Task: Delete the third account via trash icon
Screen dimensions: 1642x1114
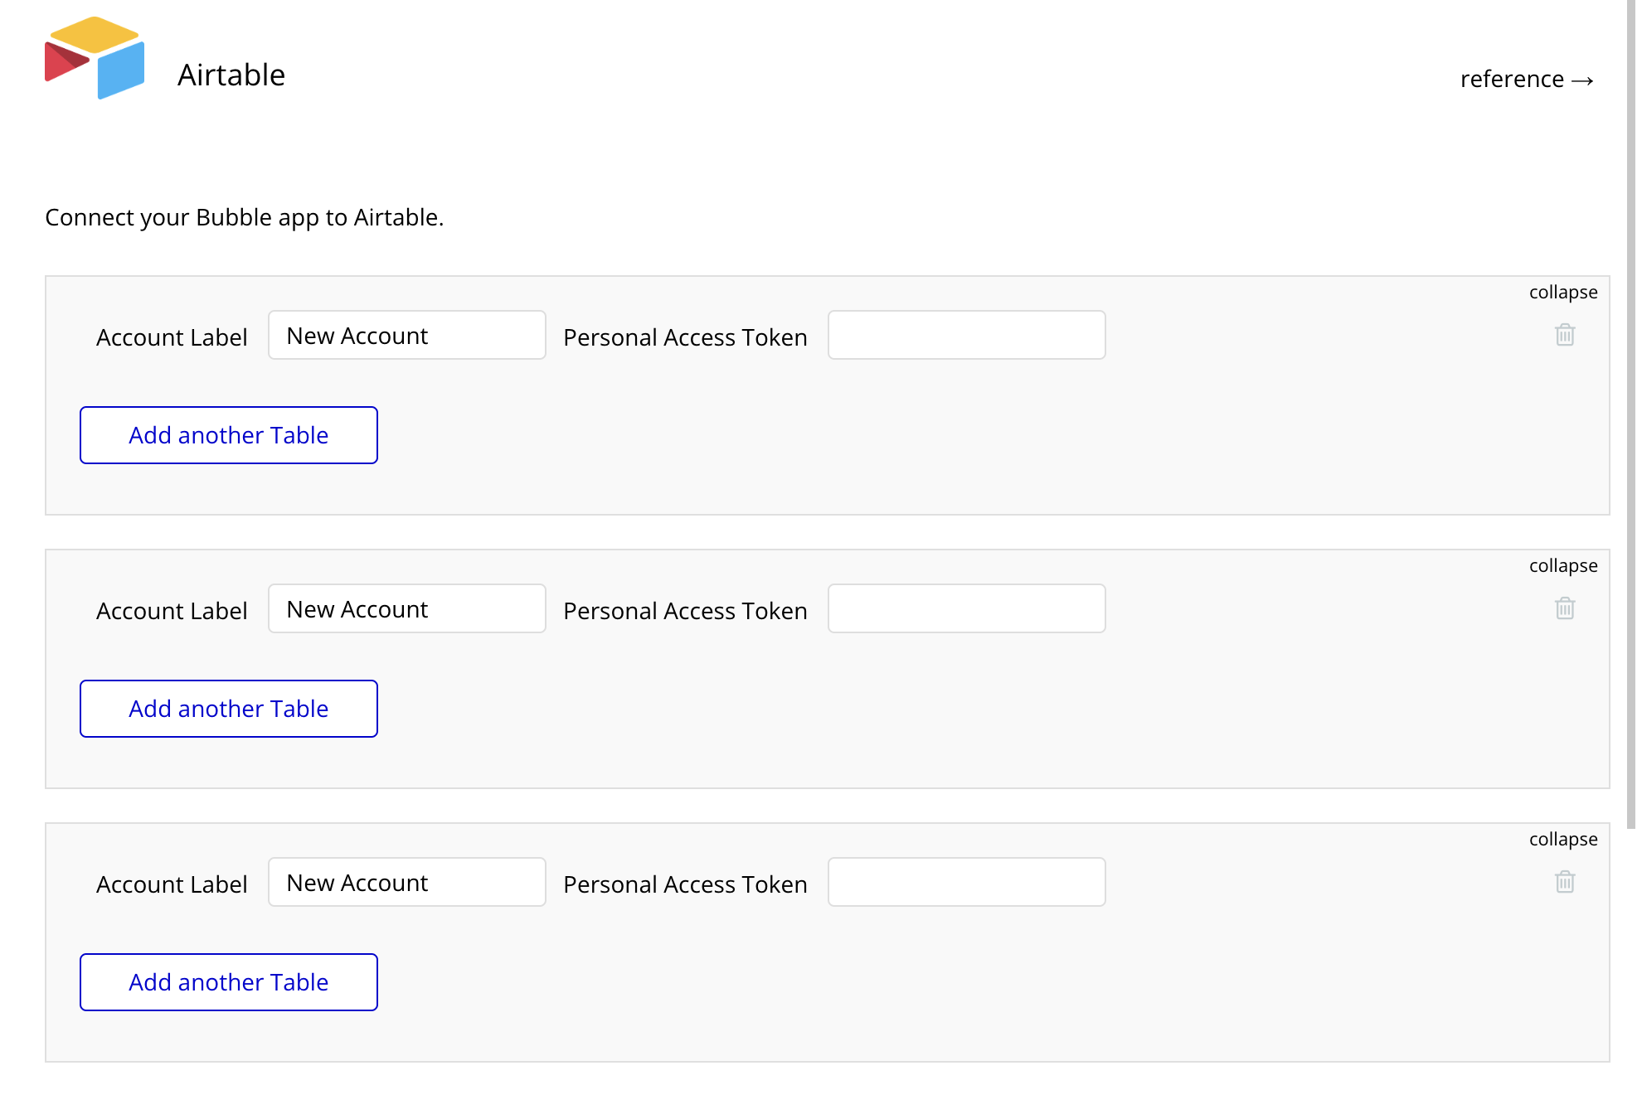Action: (1564, 882)
